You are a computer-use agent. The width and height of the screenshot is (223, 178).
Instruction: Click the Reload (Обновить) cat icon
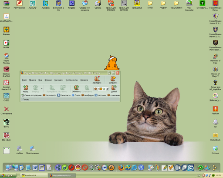pos(76,88)
